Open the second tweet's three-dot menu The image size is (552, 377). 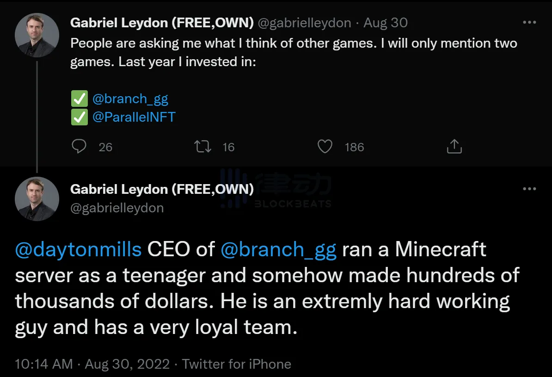[529, 189]
